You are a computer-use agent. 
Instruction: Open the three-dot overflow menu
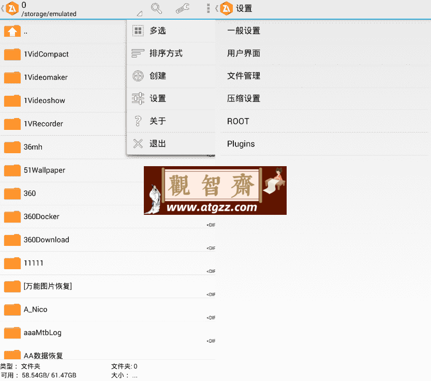[208, 8]
